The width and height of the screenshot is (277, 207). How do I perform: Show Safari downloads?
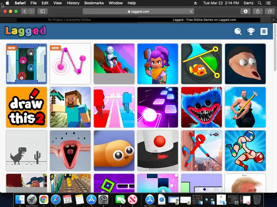click(x=245, y=11)
